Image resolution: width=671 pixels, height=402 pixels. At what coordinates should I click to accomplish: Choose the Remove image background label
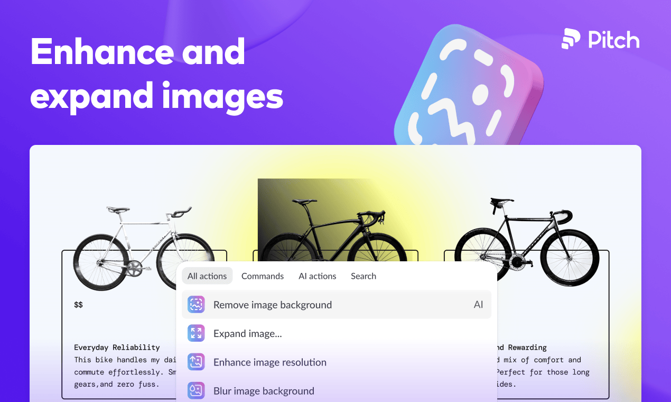point(273,305)
